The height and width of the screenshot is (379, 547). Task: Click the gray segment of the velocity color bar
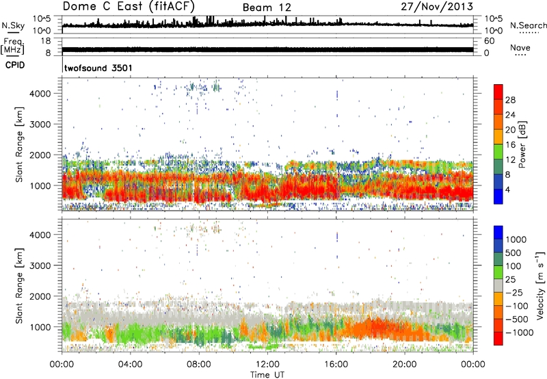498,285
